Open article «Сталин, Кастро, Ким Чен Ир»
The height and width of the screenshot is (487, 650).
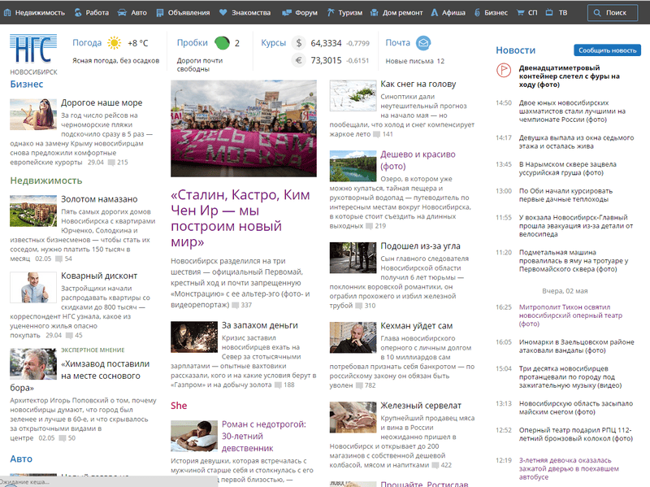tap(241, 219)
